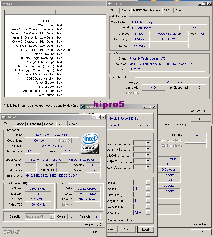
Task: Expand the CAS latency (tCL) dropdown in MemSet
Action: [x=148, y=143]
